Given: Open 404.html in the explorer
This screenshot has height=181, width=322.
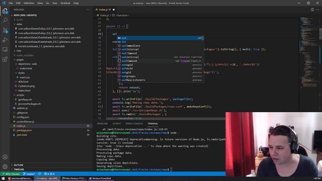Looking at the screenshot, I should coord(23,81).
